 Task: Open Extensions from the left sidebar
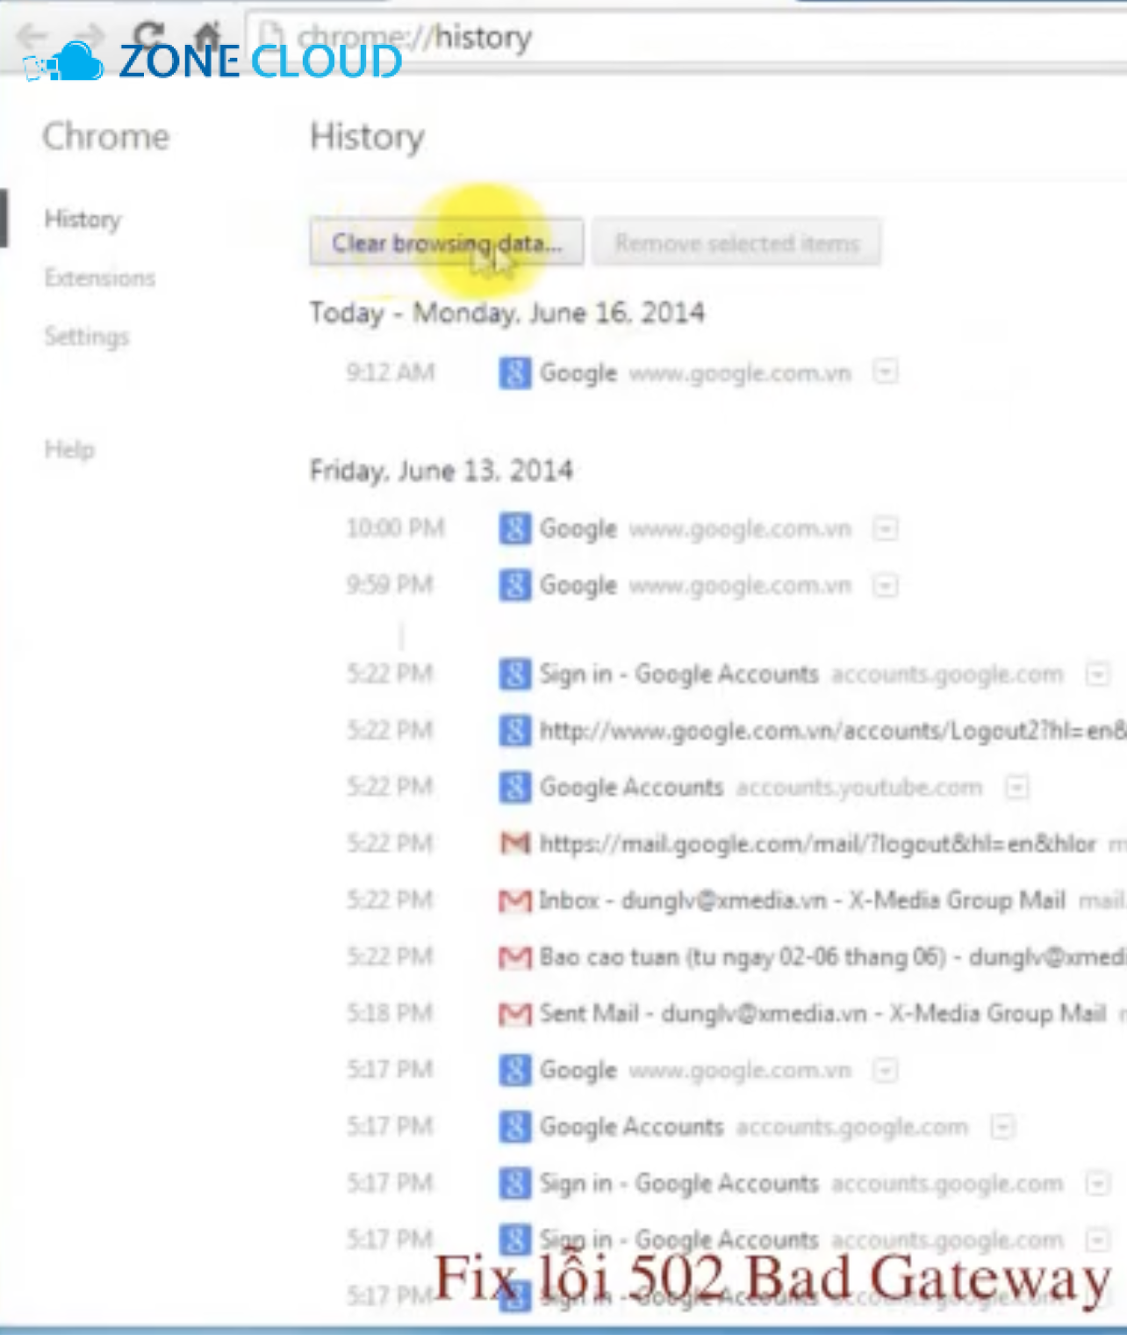(x=99, y=278)
